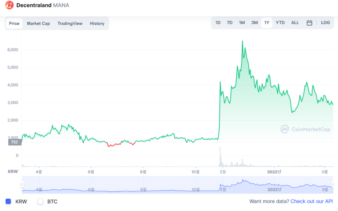Switch to the Price tab

(14, 23)
